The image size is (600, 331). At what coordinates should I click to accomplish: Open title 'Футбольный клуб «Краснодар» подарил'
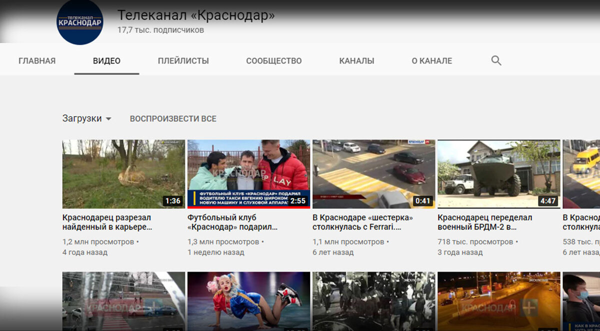click(232, 222)
